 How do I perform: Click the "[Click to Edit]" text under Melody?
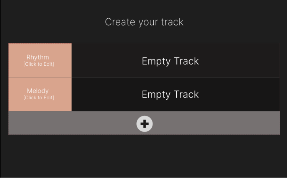pos(39,97)
